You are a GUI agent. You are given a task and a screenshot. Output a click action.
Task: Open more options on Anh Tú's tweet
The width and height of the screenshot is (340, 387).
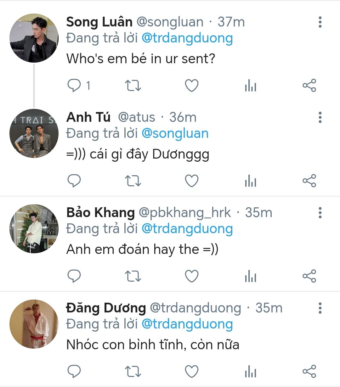(320, 117)
